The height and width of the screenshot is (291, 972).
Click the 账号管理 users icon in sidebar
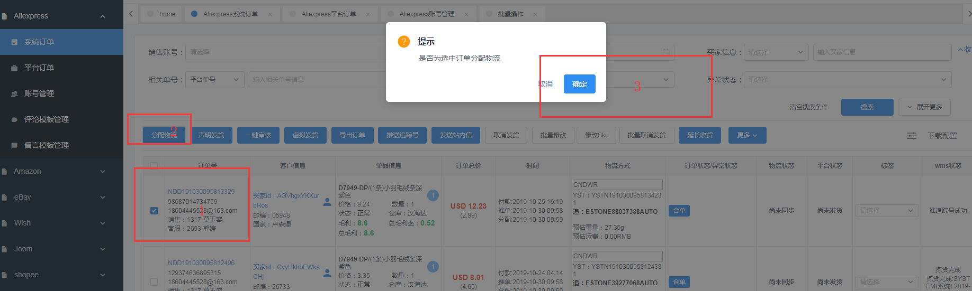14,94
